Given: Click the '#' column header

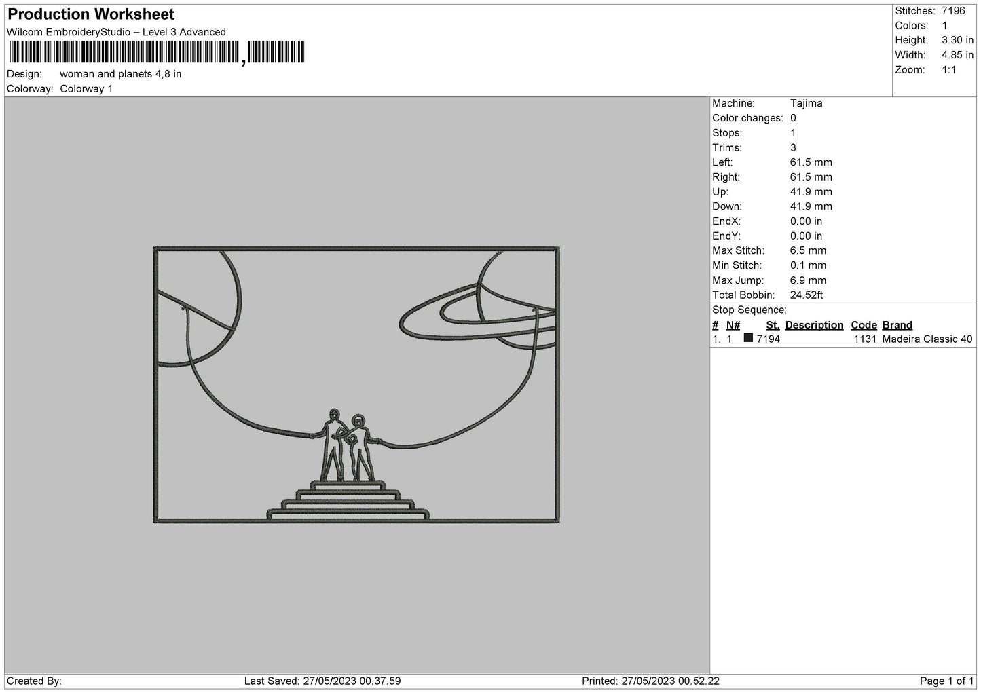Looking at the screenshot, I should [716, 325].
